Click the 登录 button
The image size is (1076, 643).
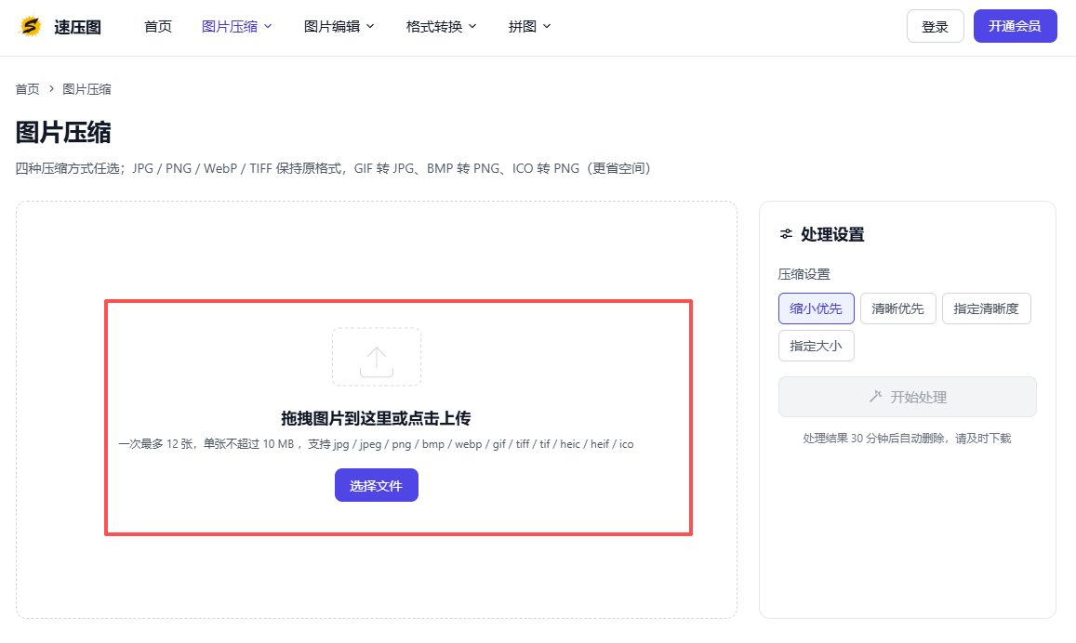point(936,26)
